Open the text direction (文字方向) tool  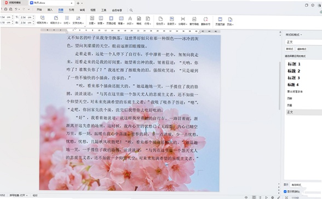point(78,20)
